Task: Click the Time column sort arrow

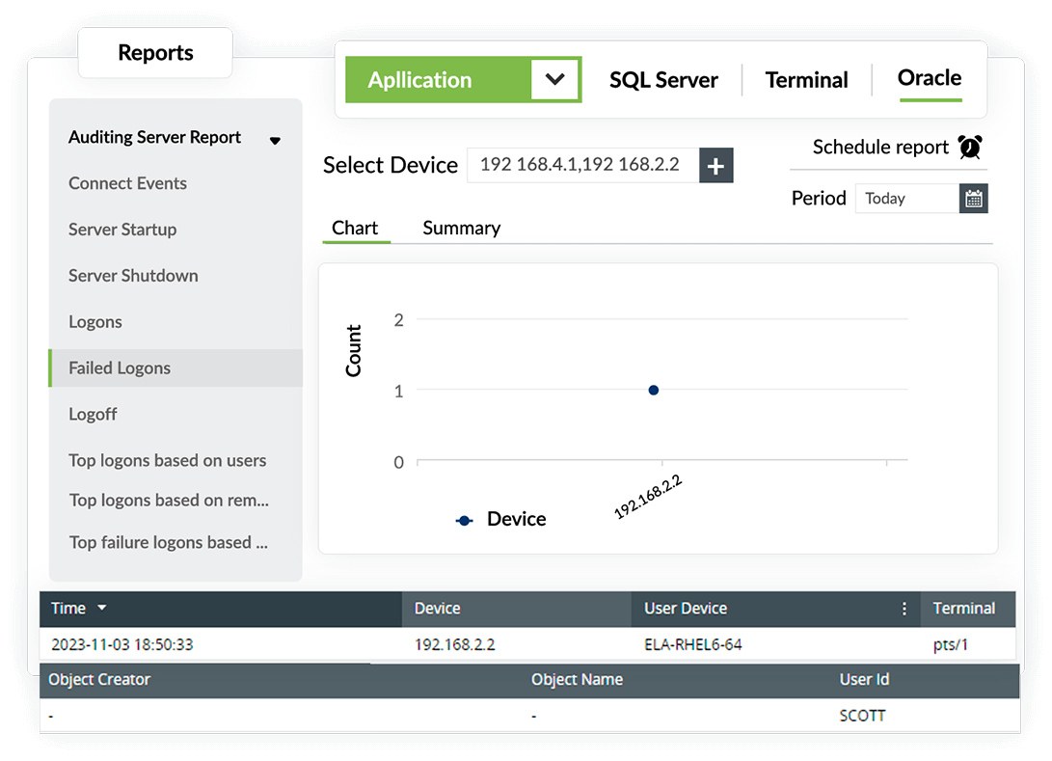Action: (x=102, y=609)
